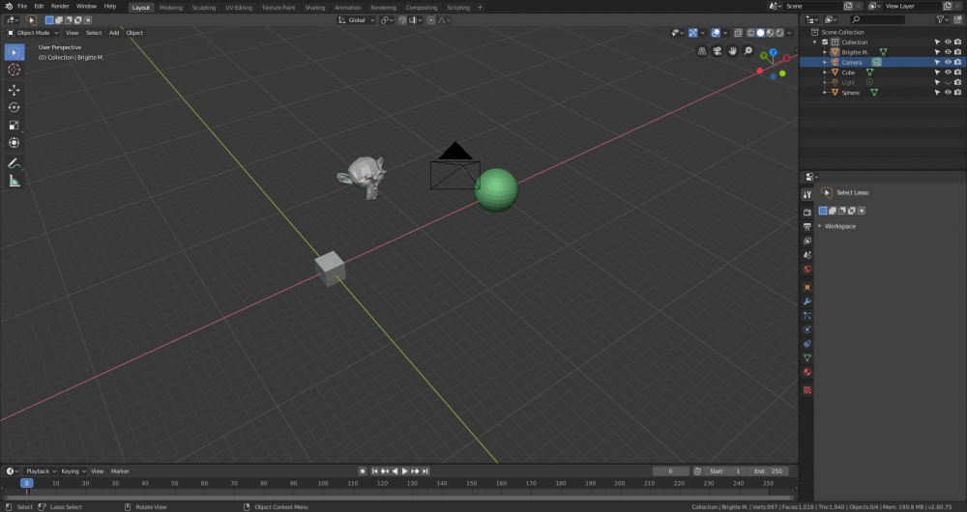Viewport: 967px width, 512px height.
Task: Expand the Cube row in the outliner
Action: [x=825, y=72]
